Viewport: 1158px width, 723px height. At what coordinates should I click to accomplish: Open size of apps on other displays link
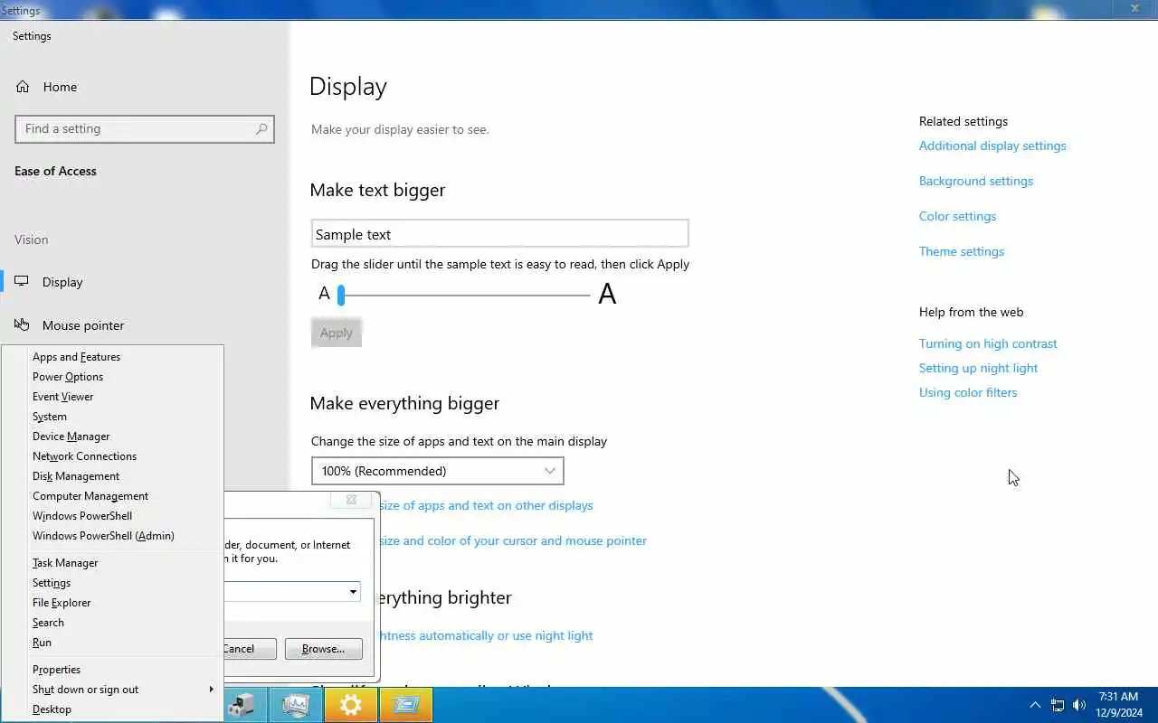click(x=486, y=505)
